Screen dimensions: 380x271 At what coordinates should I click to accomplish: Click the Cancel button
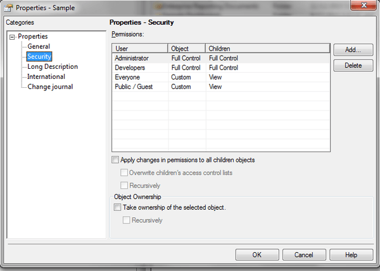(x=304, y=255)
